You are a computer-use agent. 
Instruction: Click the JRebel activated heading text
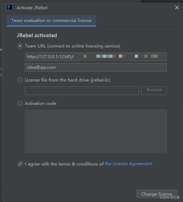pyautogui.click(x=37, y=35)
